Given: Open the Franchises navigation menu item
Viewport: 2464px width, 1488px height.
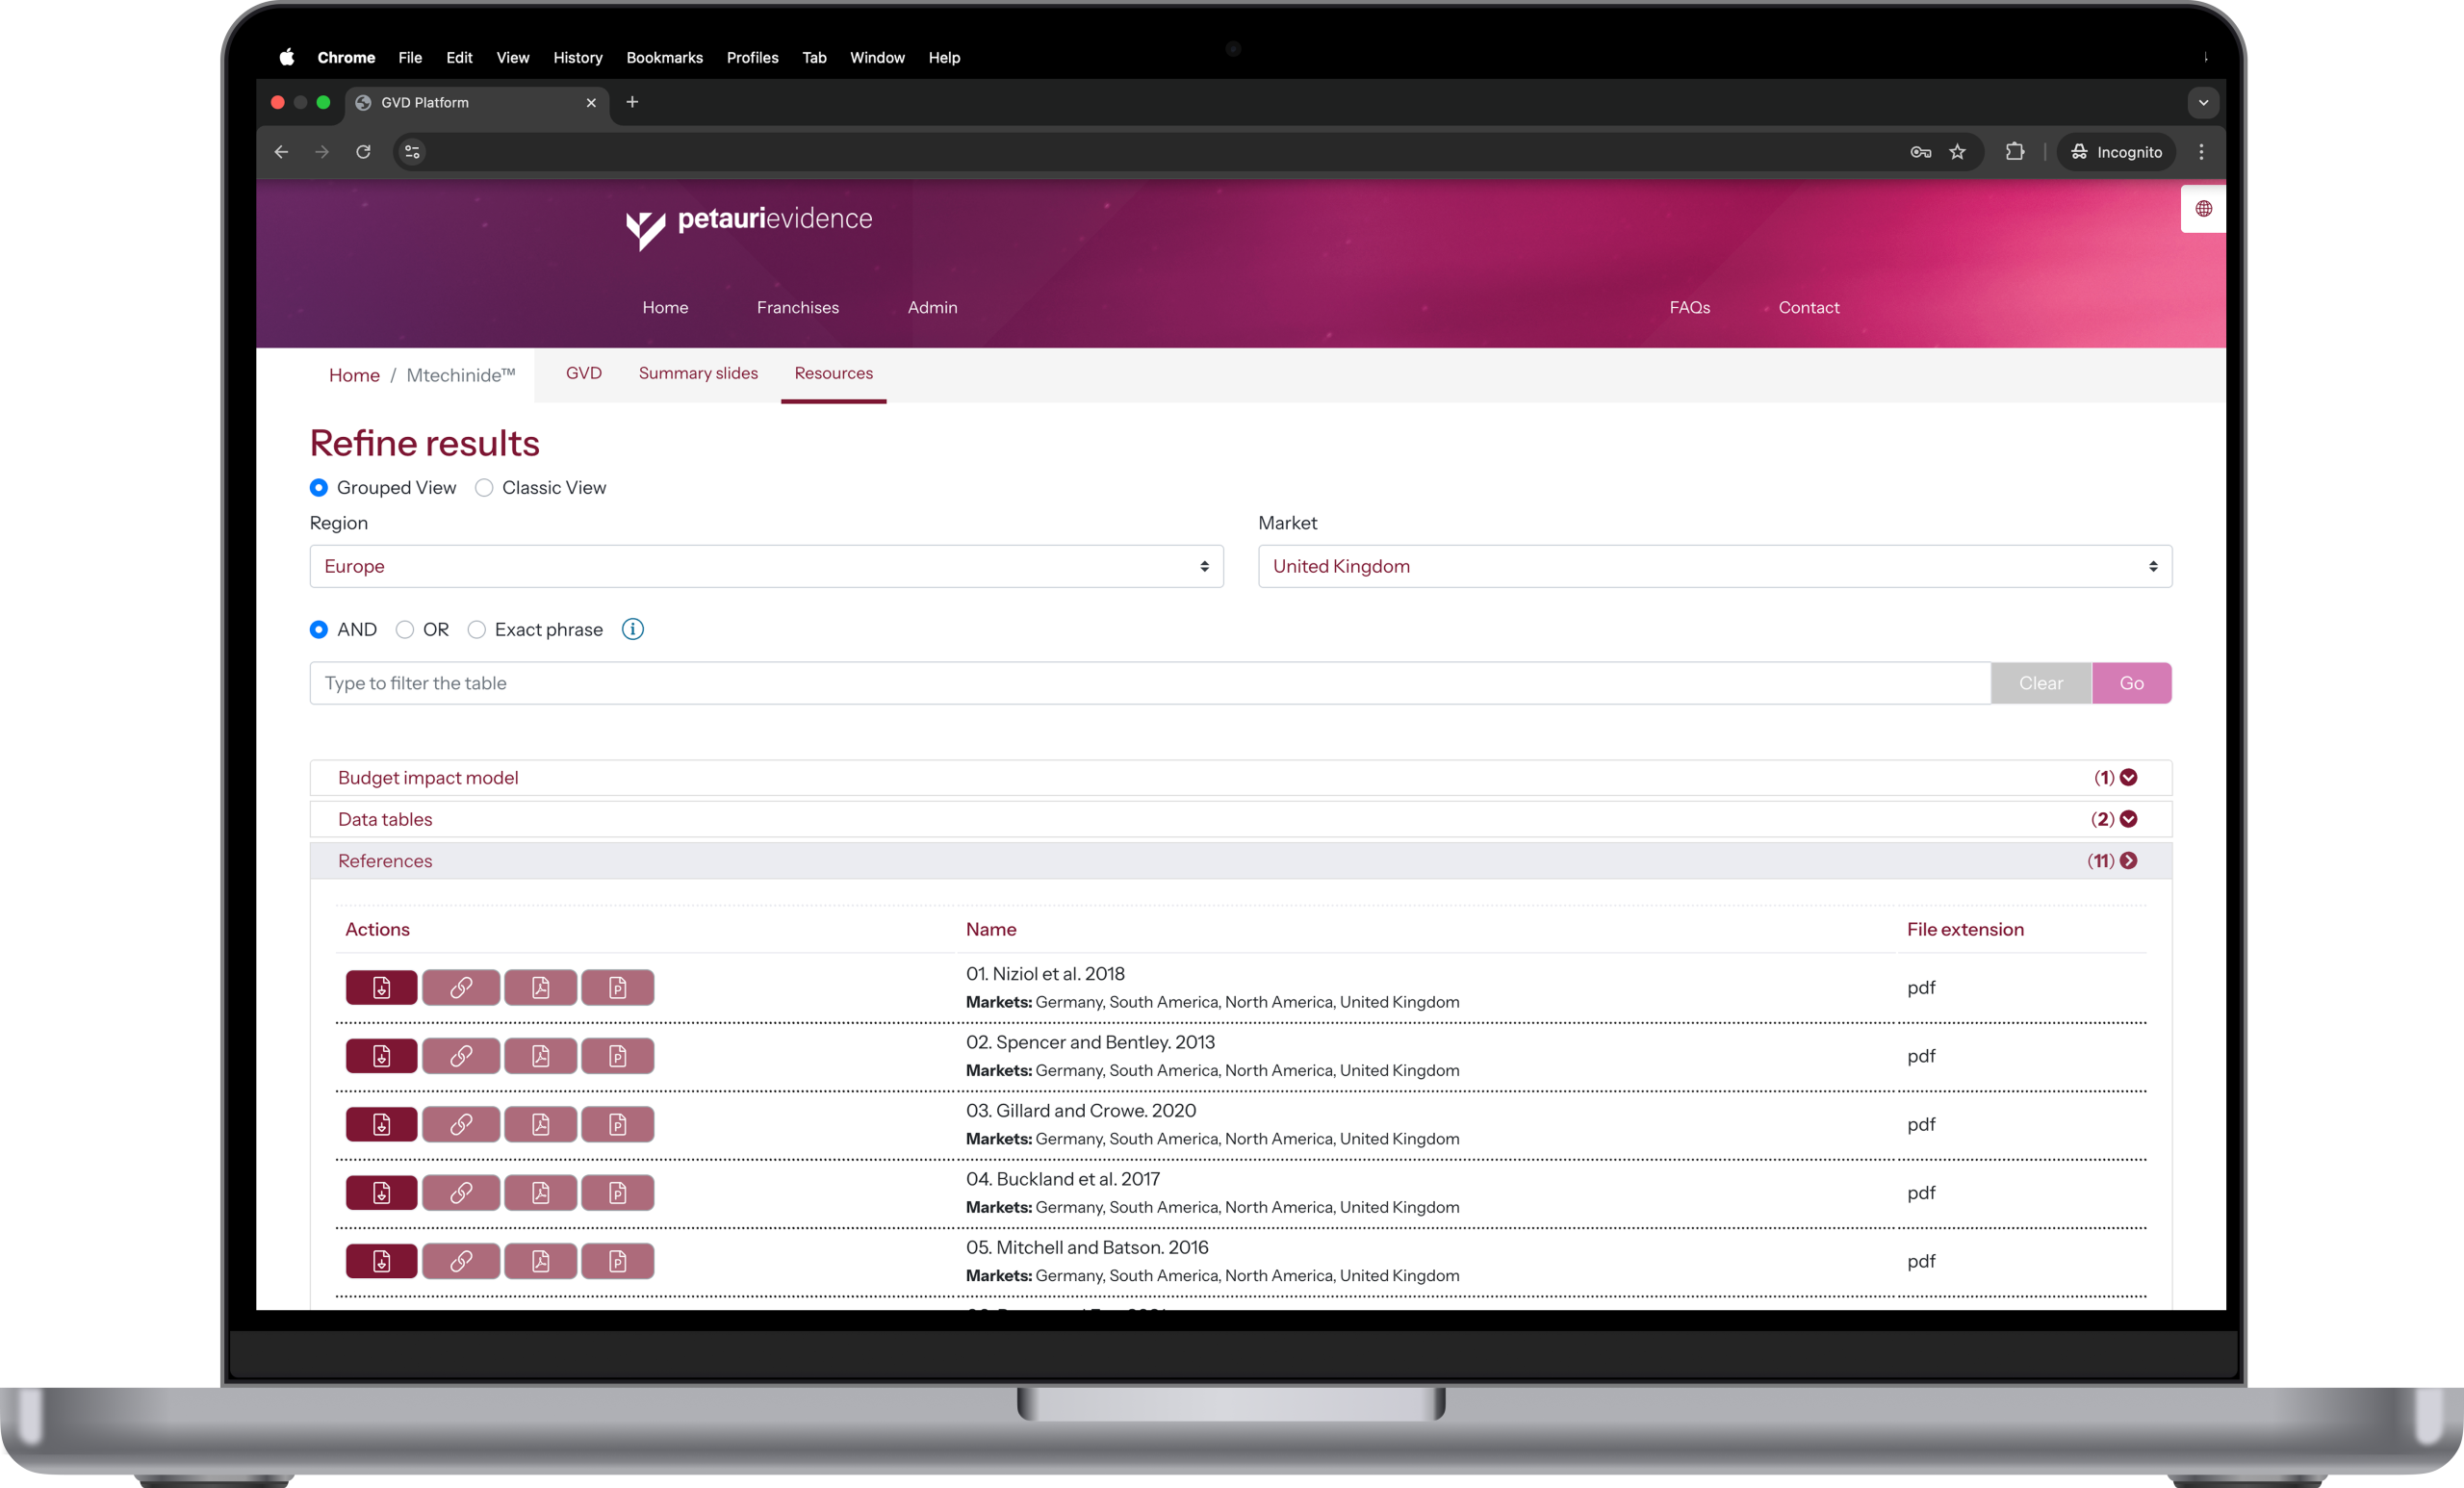Looking at the screenshot, I should coord(797,307).
